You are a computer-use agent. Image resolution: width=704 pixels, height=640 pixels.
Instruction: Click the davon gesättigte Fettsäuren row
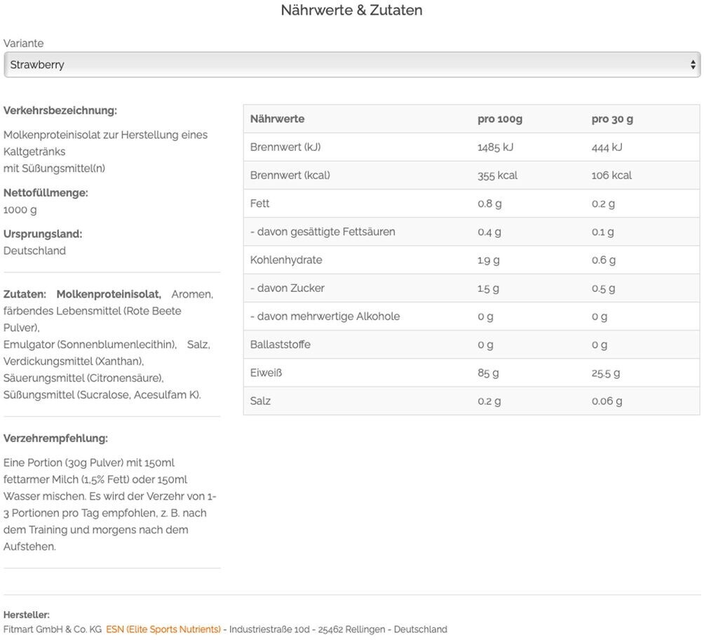pyautogui.click(x=323, y=232)
